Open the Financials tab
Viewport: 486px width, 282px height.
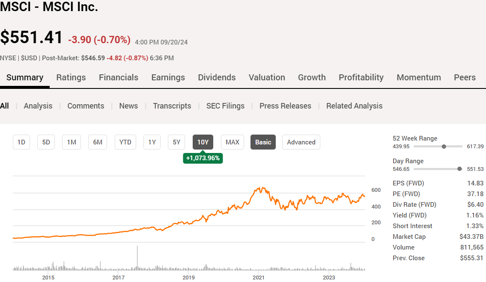[x=119, y=78]
